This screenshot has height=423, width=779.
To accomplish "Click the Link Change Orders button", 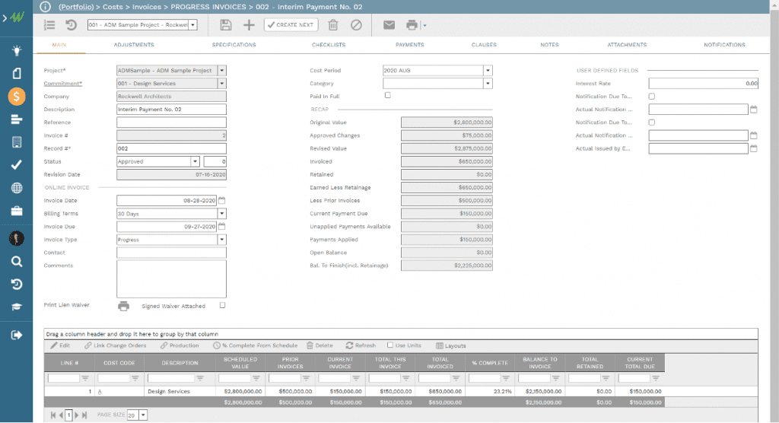I will 116,345.
